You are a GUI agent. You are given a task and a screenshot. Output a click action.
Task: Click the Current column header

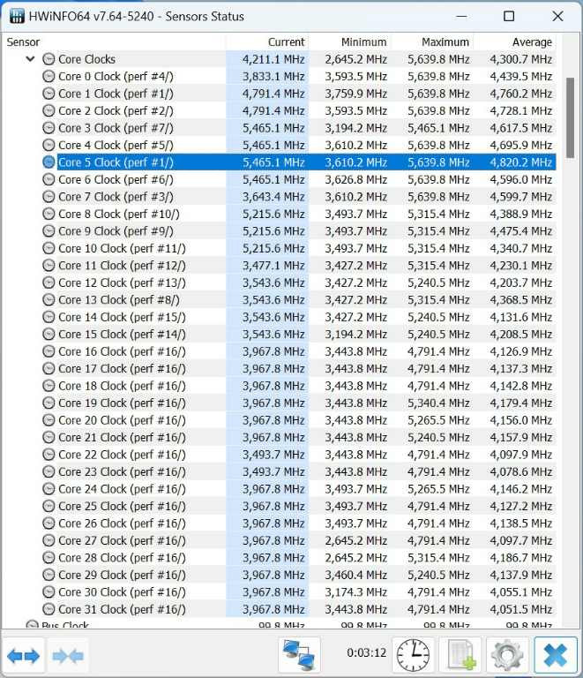point(267,42)
